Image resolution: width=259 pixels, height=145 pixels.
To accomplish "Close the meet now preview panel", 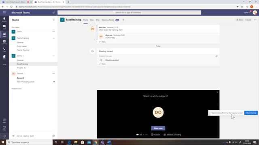I will 217,92.
